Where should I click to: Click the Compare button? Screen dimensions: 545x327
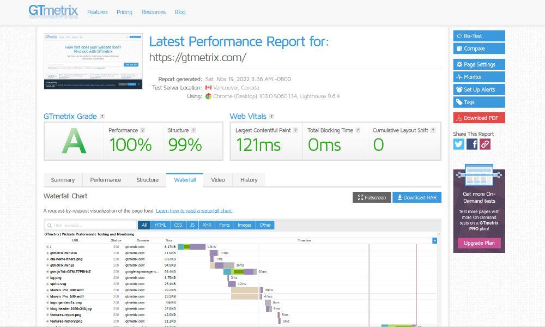click(479, 49)
